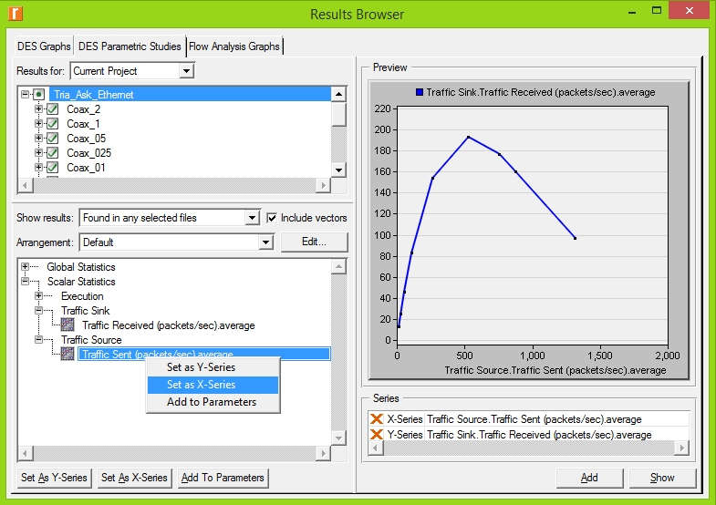Collapse the Scalar Statistics node
This screenshot has width=716, height=505.
coord(25,281)
